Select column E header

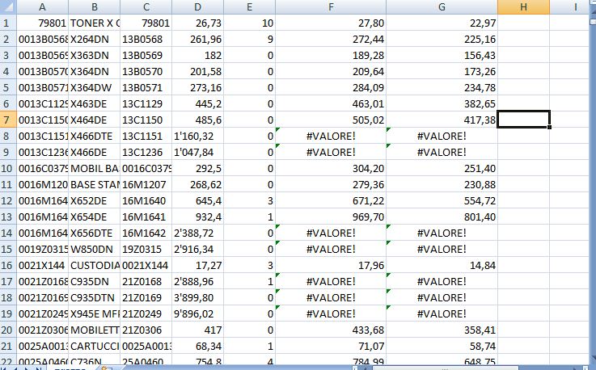click(x=249, y=6)
